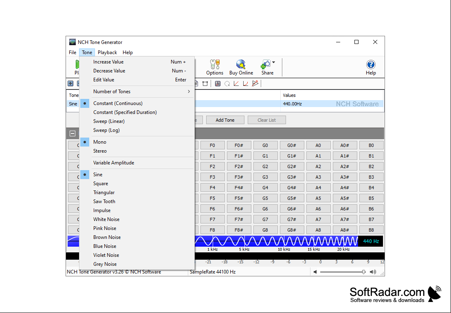Click the quiet speaker icon left of volume slider
Viewport: 451px width, 313px height.
tap(315, 272)
